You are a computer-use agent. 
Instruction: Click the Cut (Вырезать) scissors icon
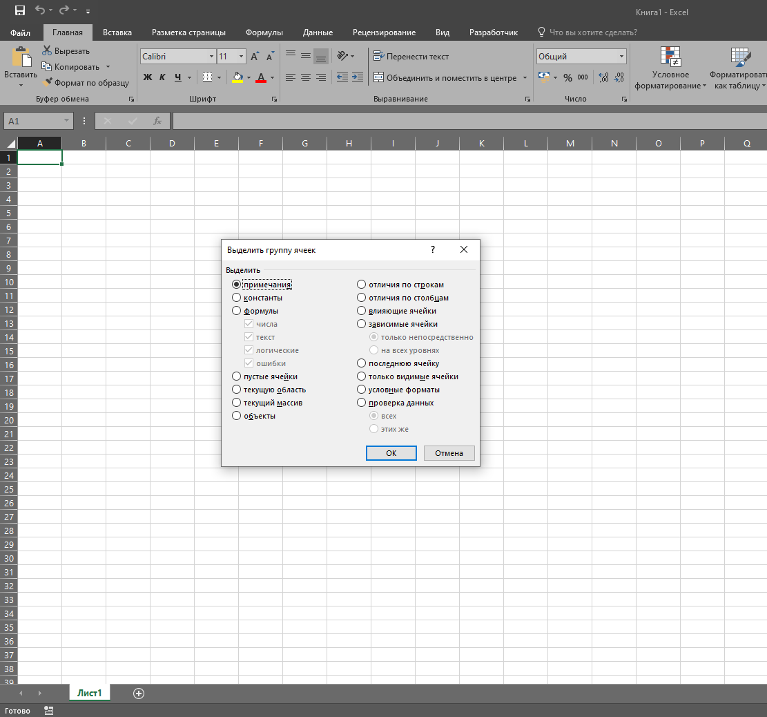[47, 50]
